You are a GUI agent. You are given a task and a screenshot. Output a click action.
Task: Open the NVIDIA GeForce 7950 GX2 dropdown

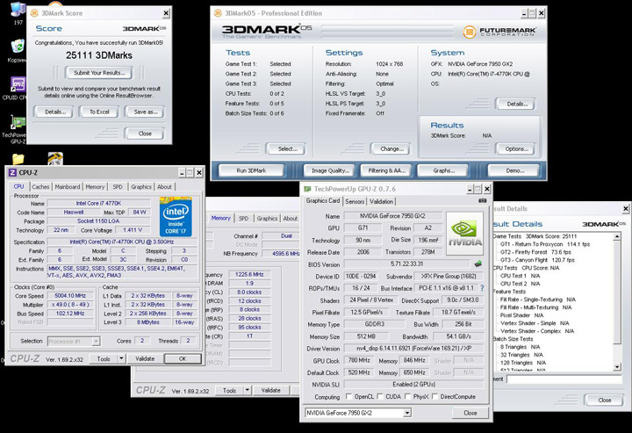coord(358,413)
